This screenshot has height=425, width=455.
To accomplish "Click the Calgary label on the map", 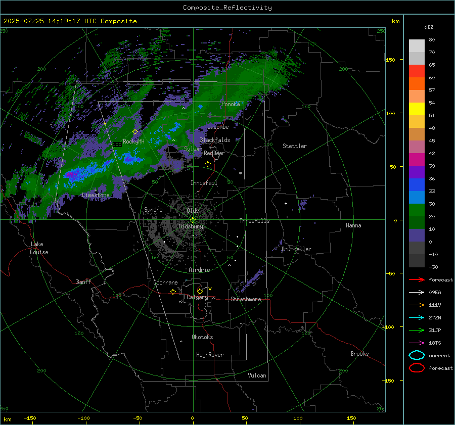I will (197, 297).
